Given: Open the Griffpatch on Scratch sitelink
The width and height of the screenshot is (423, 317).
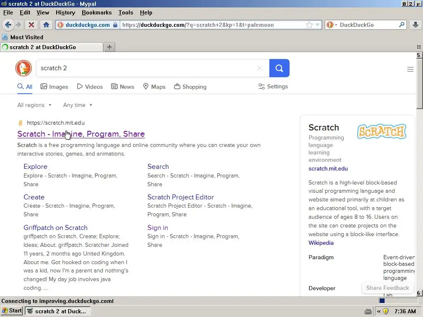Looking at the screenshot, I should [56, 227].
